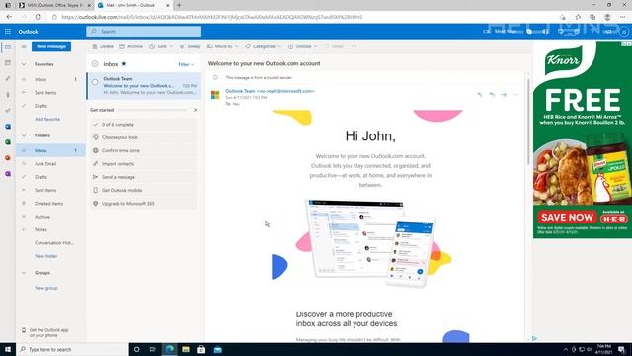Screen dimensions: 632x356
Task: Mark the message as Junk
Action: click(158, 46)
